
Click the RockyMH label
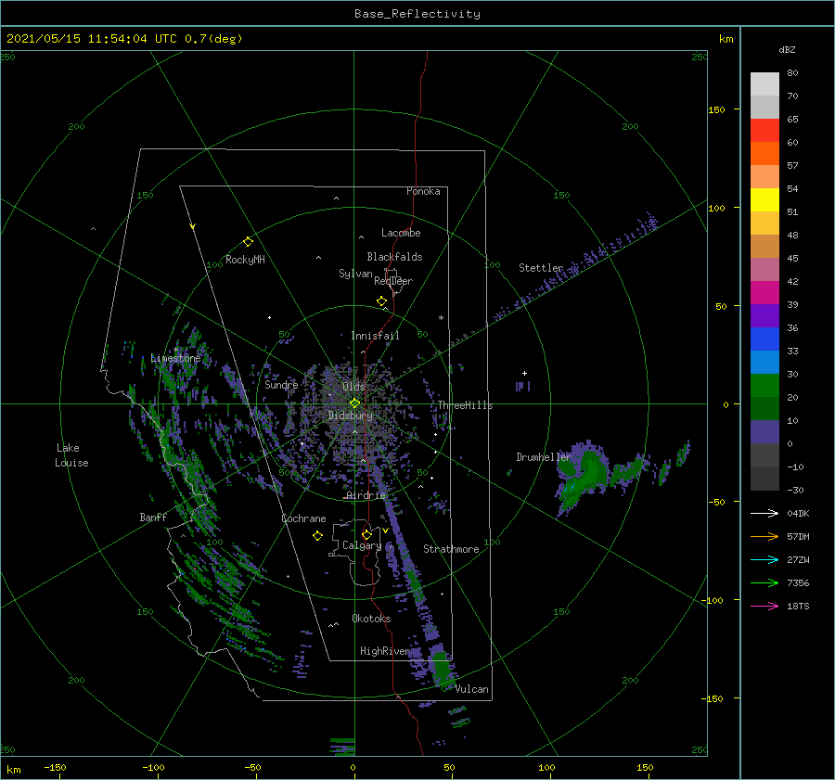point(245,260)
